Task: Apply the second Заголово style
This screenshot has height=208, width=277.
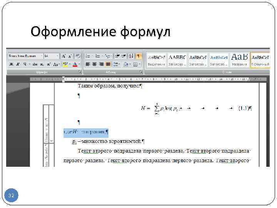Action: click(x=198, y=60)
